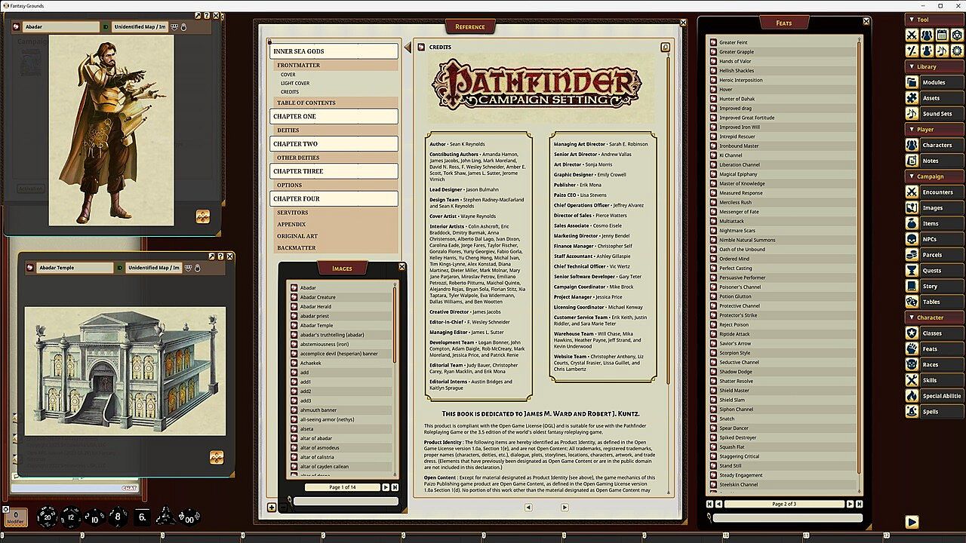Expand Chapter Two in the reference index
Viewport: 966px width, 543px height.
[x=334, y=144]
